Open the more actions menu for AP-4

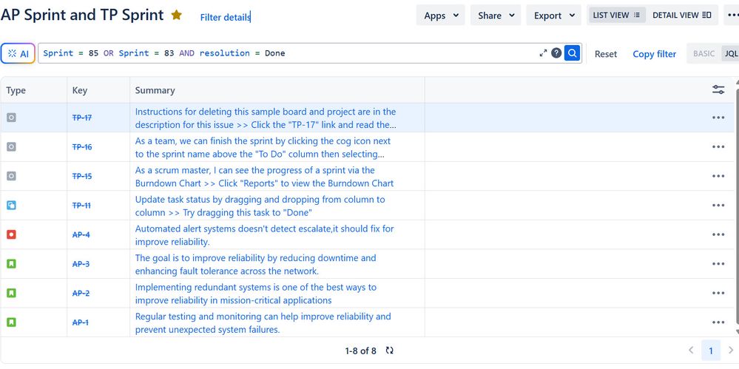tap(718, 234)
